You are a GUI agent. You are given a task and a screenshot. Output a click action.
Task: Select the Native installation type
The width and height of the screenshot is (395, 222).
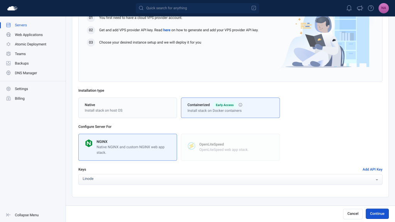[127, 108]
